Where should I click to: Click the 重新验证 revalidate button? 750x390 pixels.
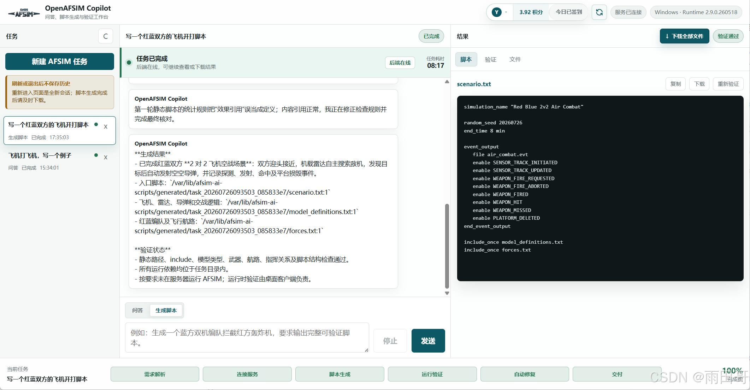[x=728, y=84]
